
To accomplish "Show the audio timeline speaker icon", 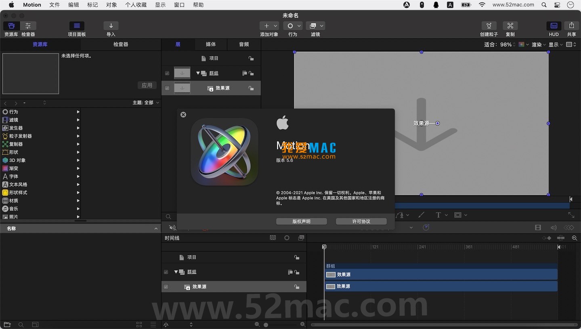I will click(554, 228).
